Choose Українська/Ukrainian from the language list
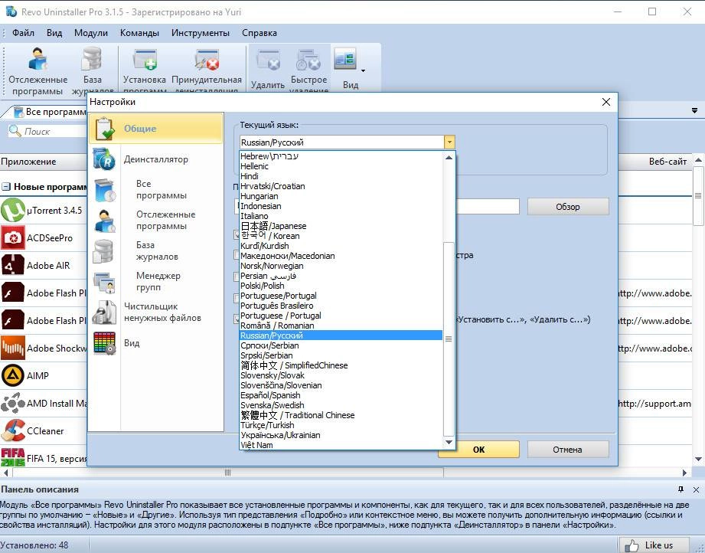 [341, 435]
